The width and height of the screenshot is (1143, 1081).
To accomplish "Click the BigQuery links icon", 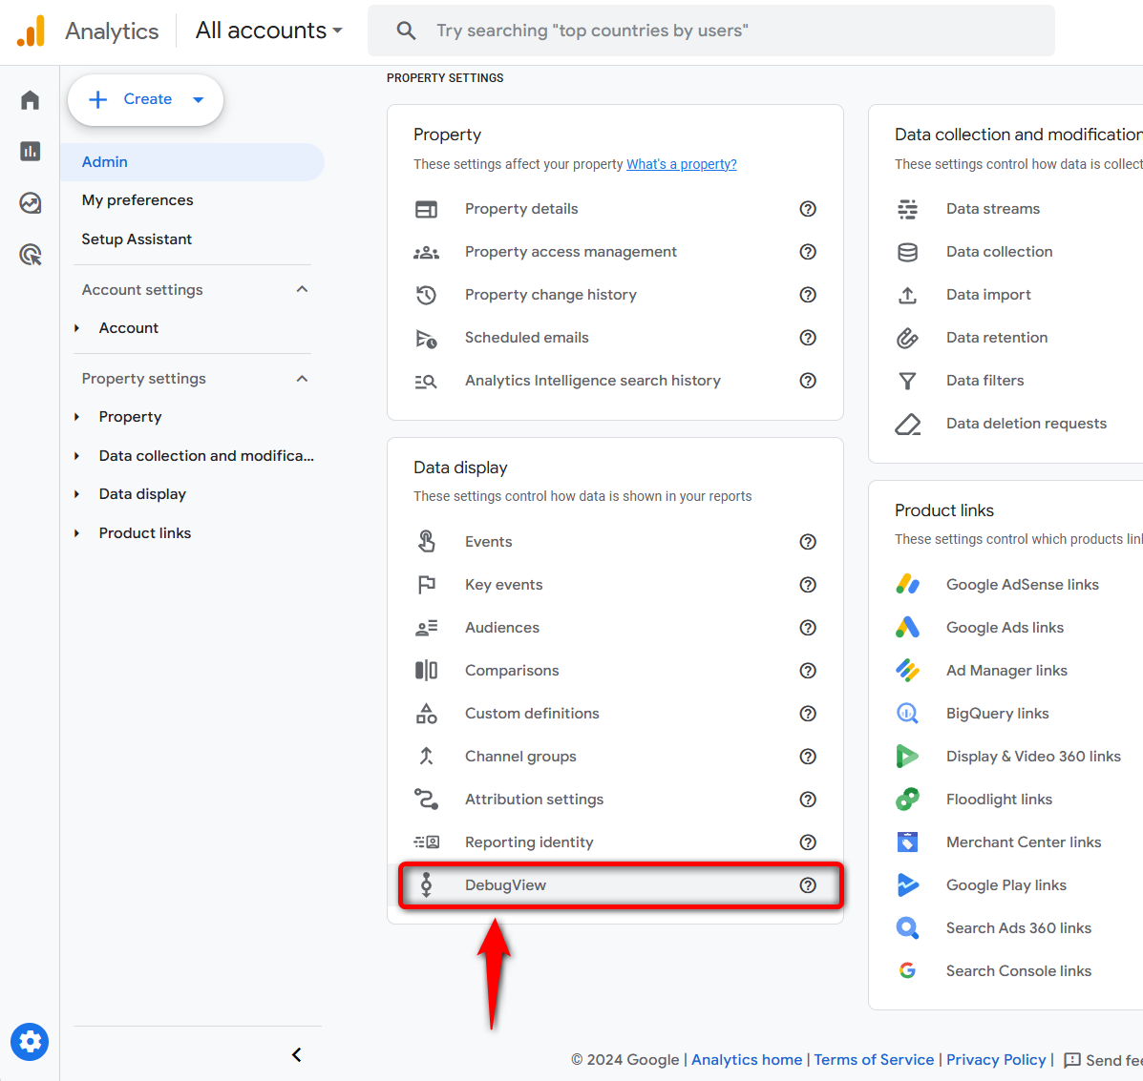I will pos(907,714).
